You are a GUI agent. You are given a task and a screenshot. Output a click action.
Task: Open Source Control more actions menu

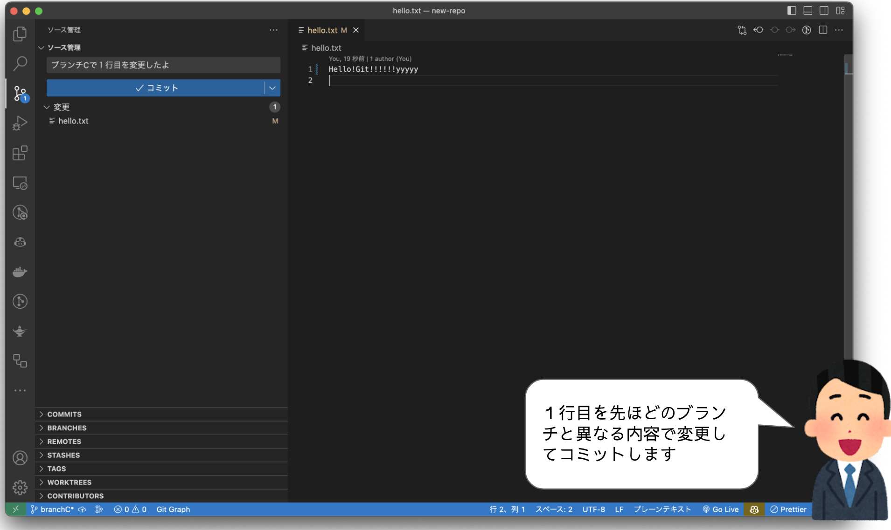pyautogui.click(x=273, y=30)
